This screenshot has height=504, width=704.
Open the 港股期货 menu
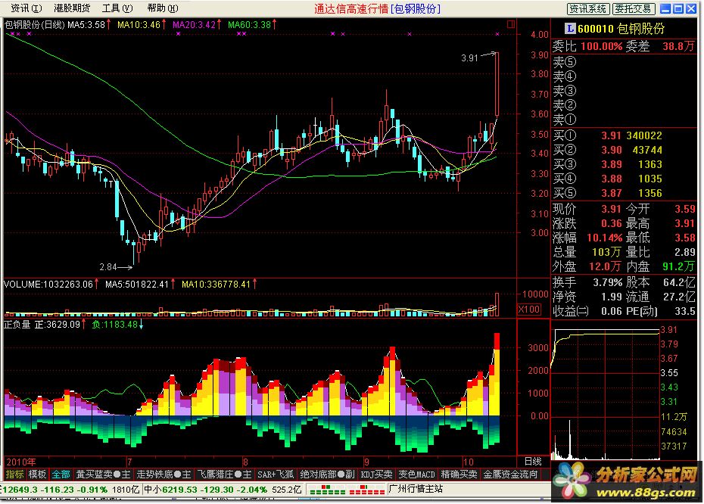click(x=72, y=8)
